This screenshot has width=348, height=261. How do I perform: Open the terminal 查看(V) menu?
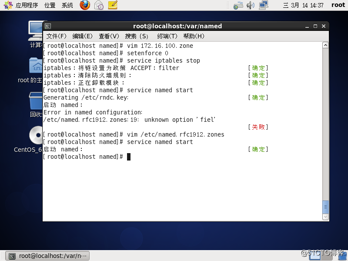tap(109, 36)
